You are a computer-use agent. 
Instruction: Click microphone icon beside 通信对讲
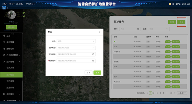tap(4, 49)
